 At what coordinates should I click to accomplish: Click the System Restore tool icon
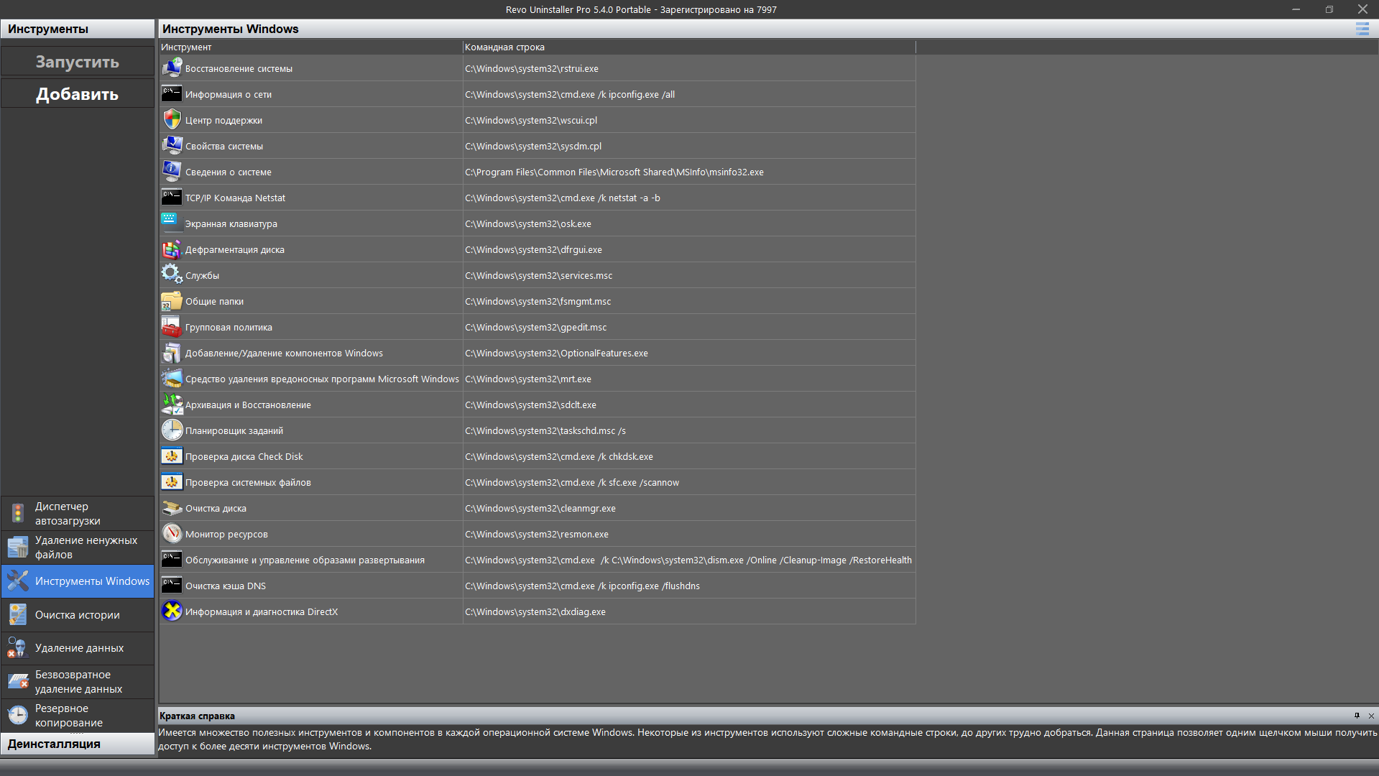tap(172, 68)
